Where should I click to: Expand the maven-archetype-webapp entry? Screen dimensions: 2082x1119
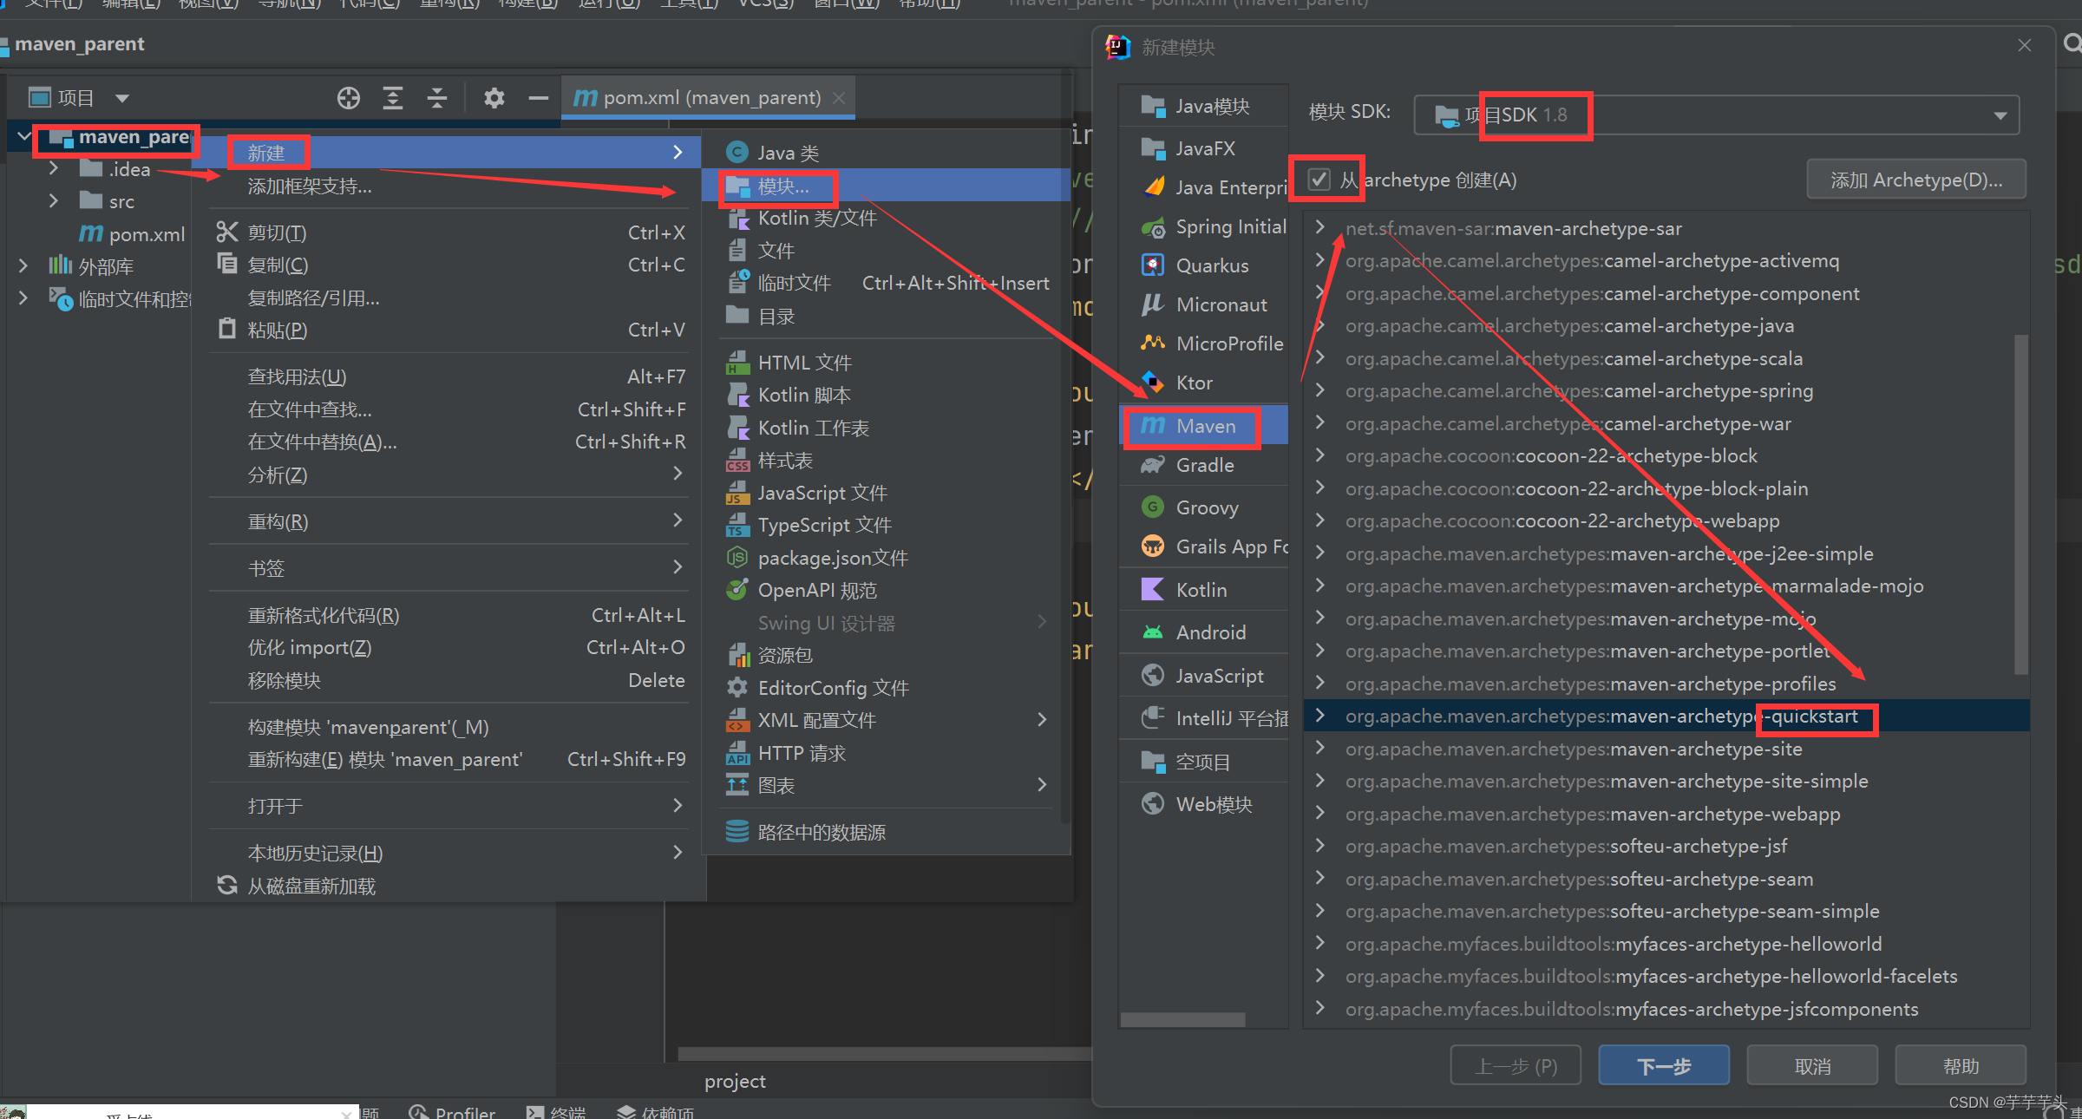pos(1319,814)
